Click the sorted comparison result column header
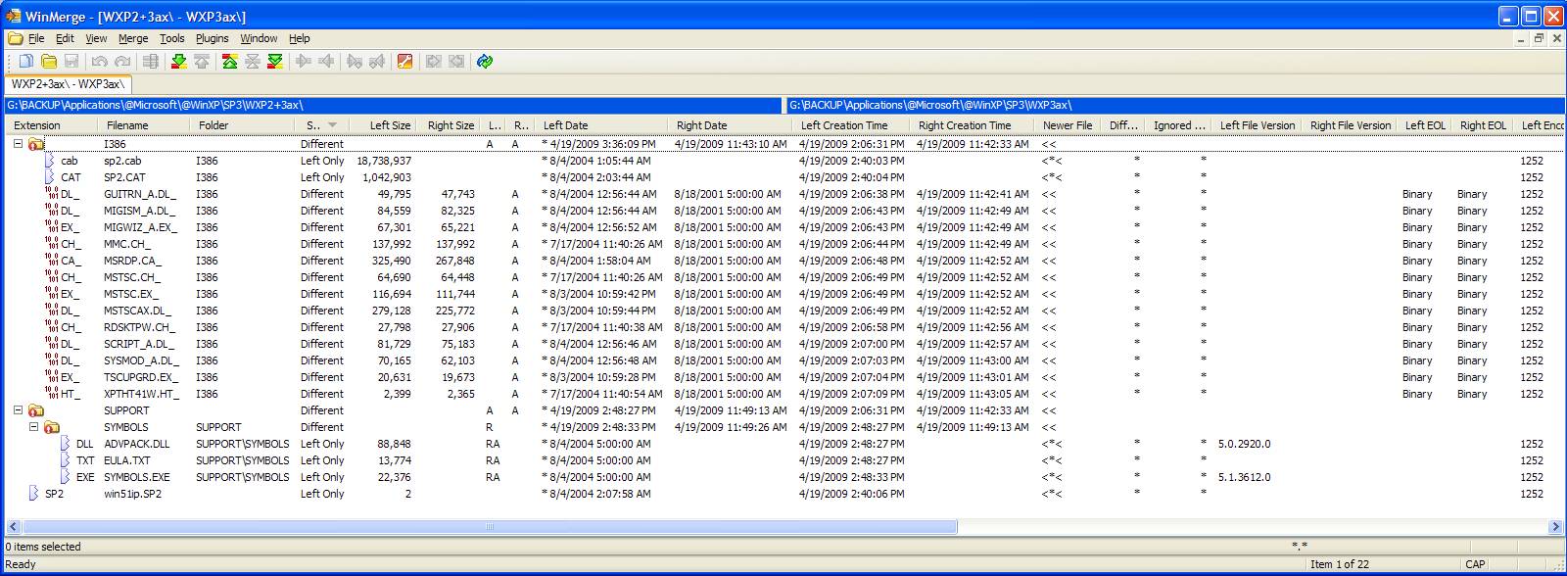 point(322,125)
